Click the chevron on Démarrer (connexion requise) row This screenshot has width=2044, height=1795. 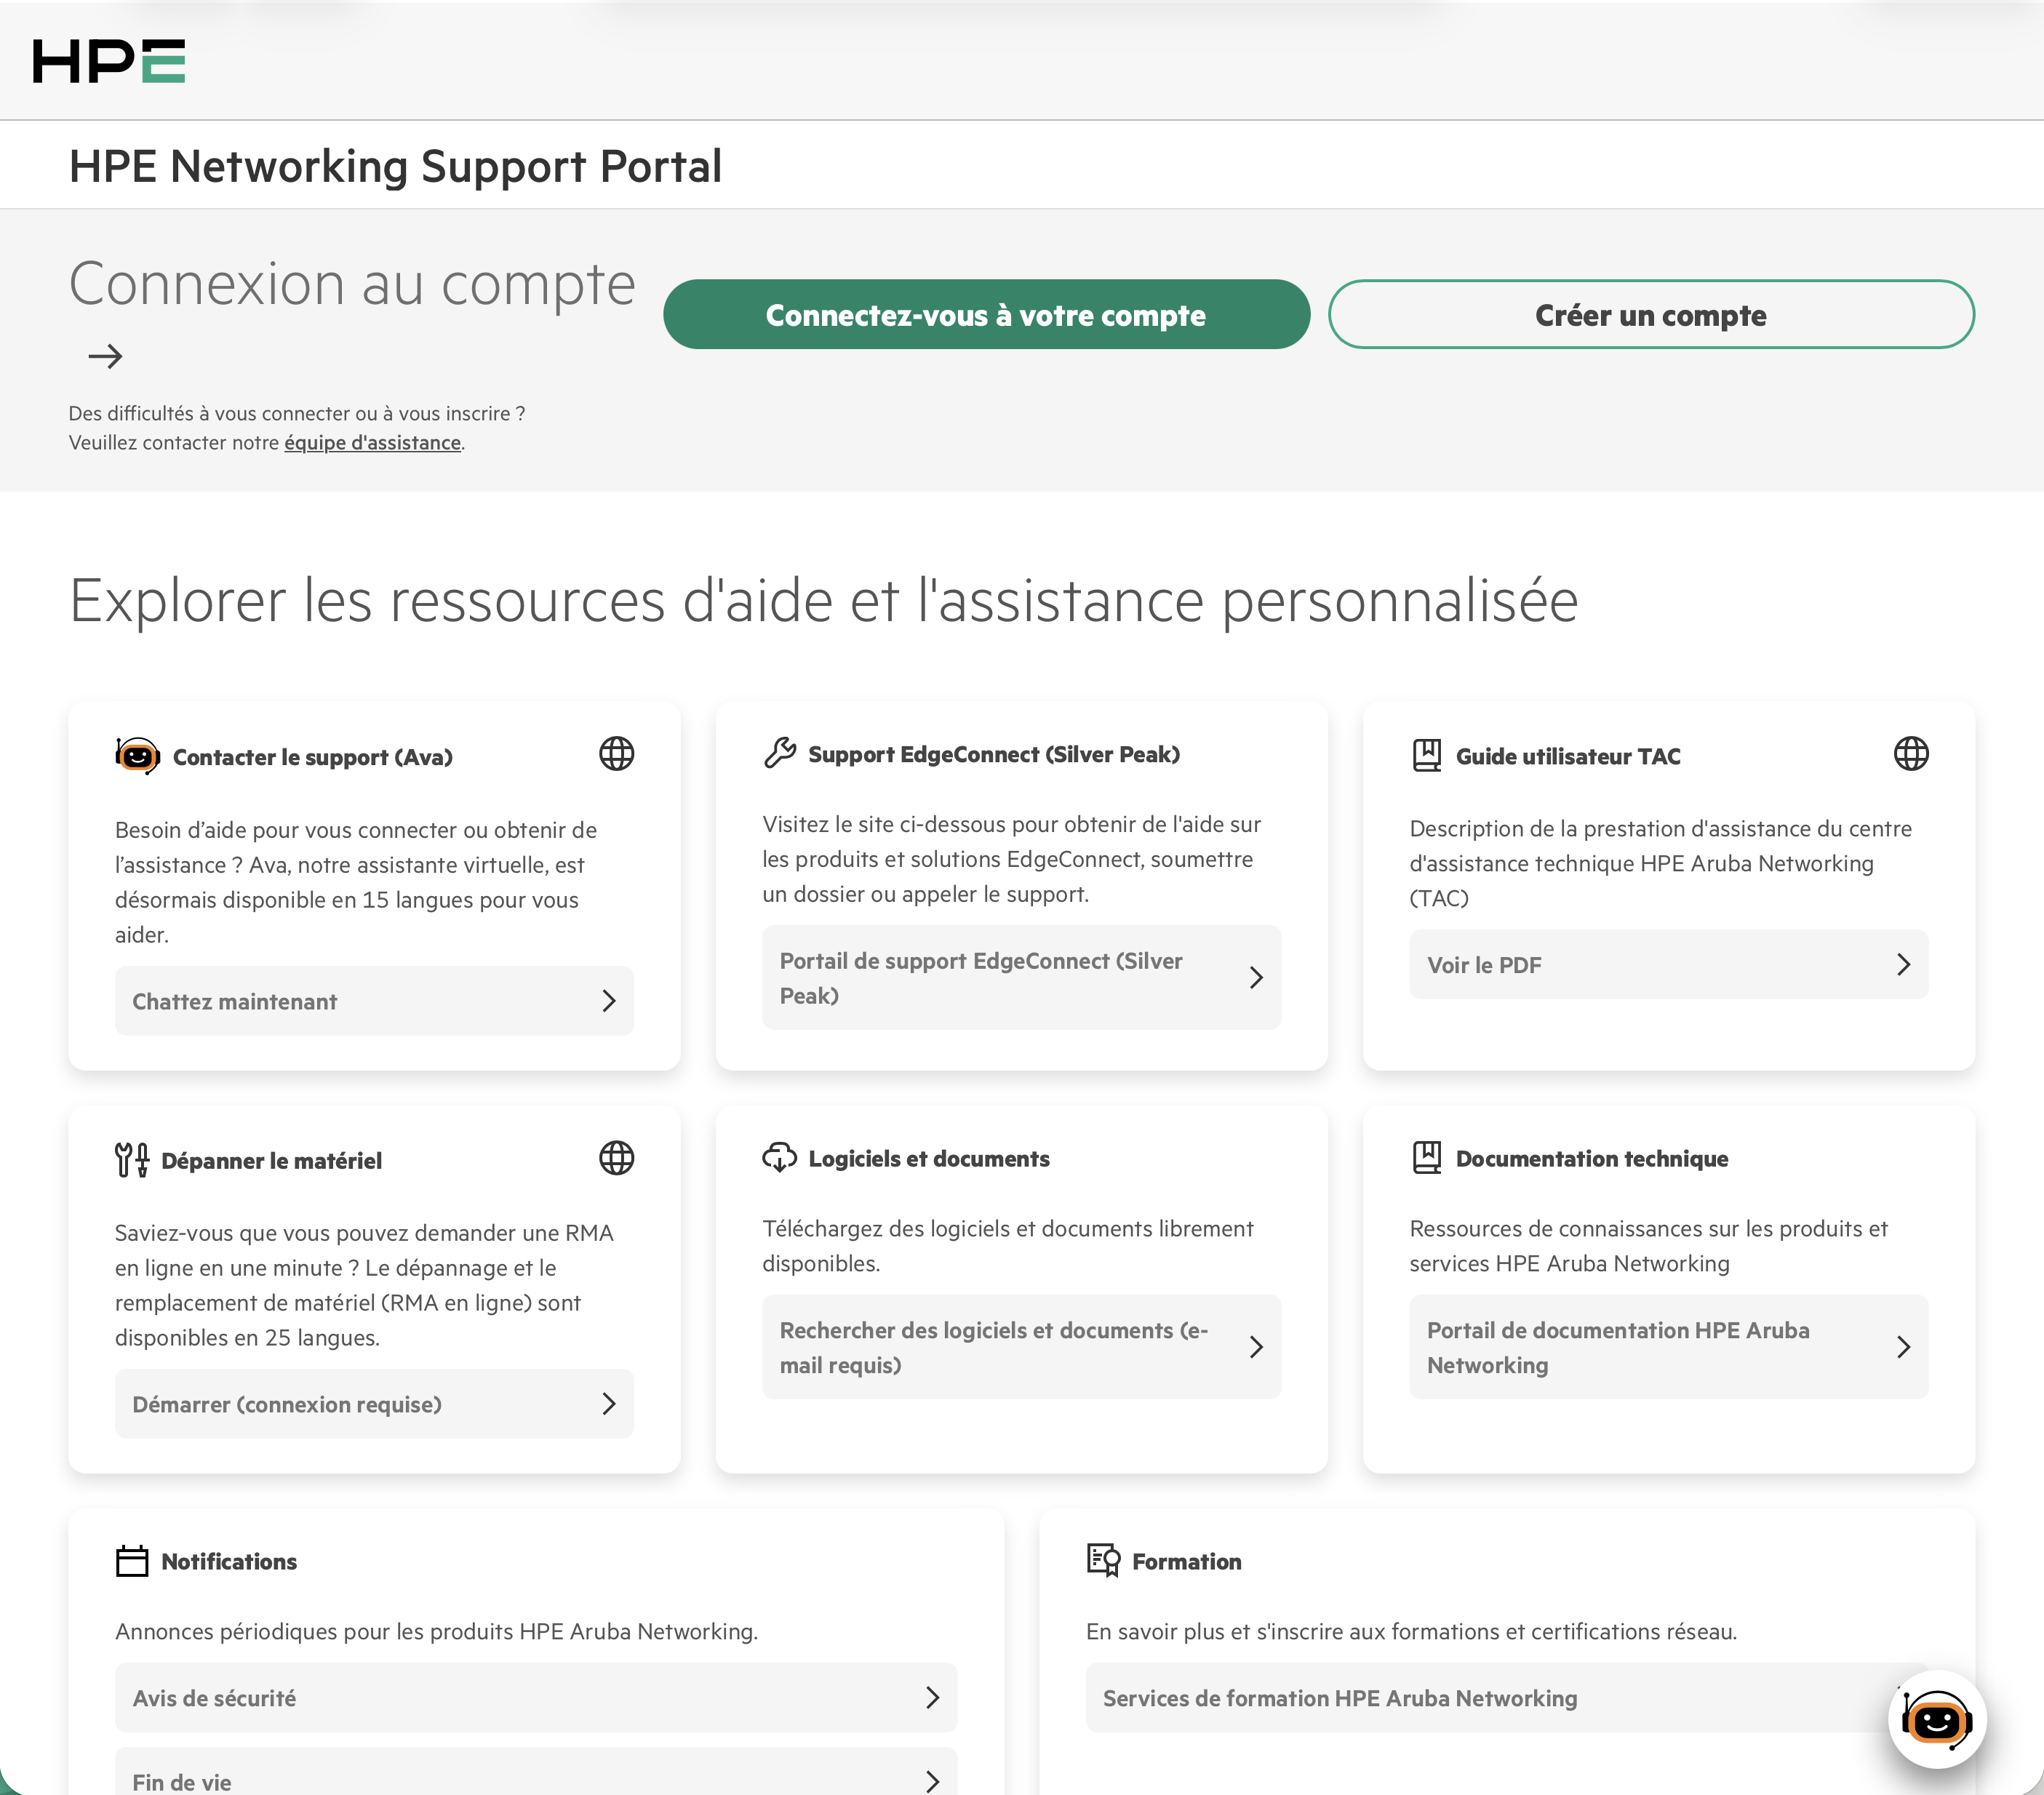tap(609, 1404)
